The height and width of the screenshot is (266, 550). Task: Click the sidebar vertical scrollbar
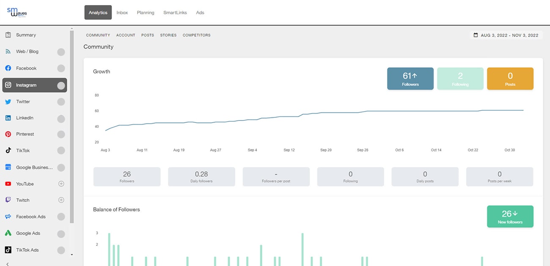pos(71,126)
